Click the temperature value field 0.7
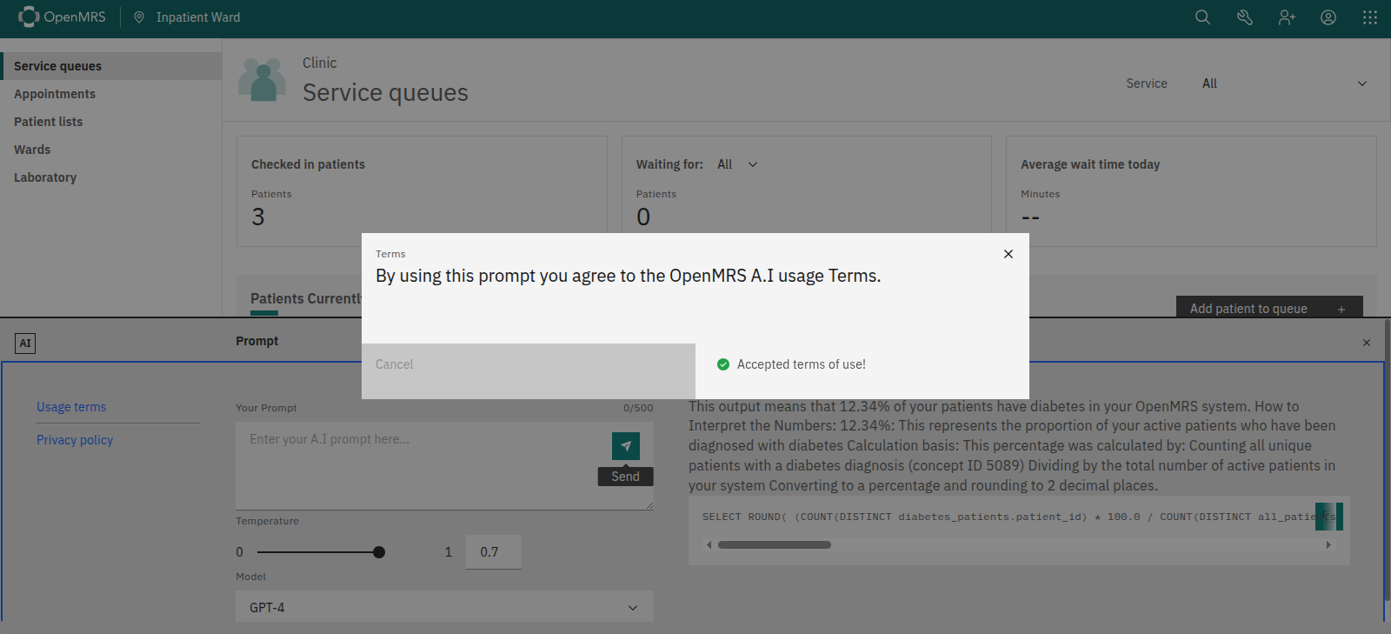 (494, 552)
